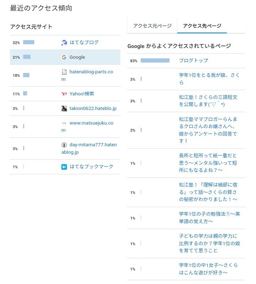Open 長所と短所って紙一重だと article link
This screenshot has width=256, height=284.
pyautogui.click(x=208, y=163)
